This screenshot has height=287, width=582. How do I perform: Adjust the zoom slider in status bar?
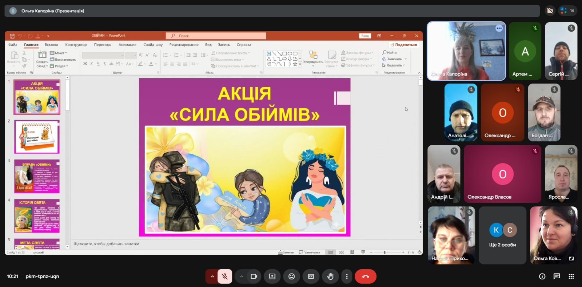pos(384,252)
